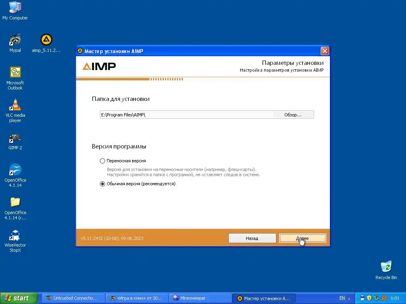Select the Обычная версия (рекомендуется) radio option
Screen dimensions: 406x304
click(103, 184)
